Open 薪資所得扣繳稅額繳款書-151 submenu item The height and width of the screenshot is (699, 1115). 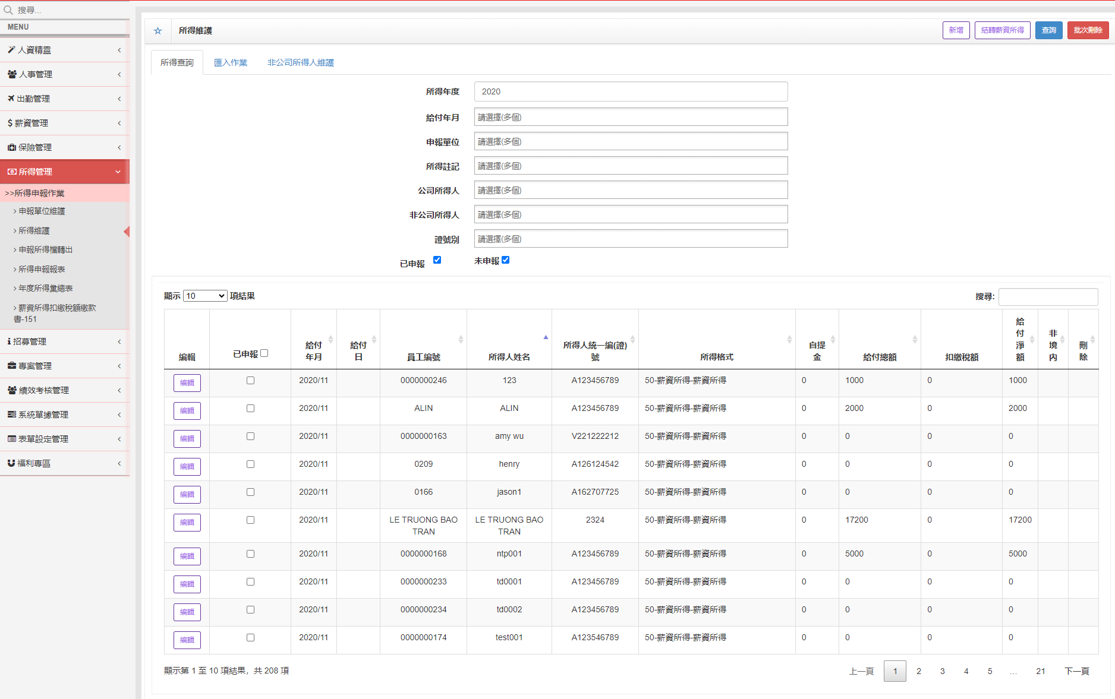pyautogui.click(x=55, y=314)
